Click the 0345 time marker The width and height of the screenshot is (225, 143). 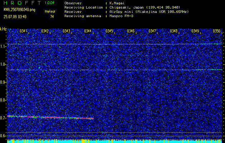pos(109,31)
